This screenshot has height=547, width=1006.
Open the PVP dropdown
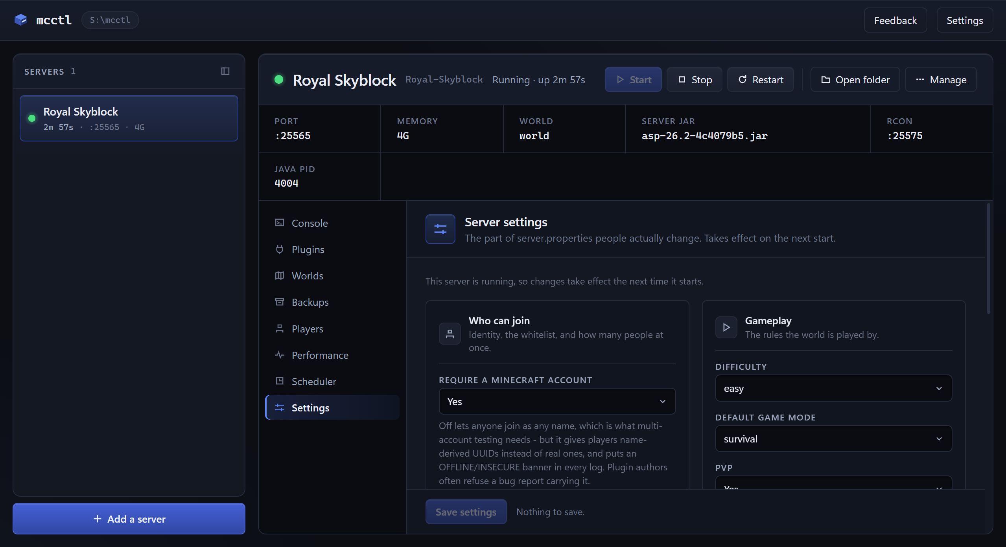[834, 483]
